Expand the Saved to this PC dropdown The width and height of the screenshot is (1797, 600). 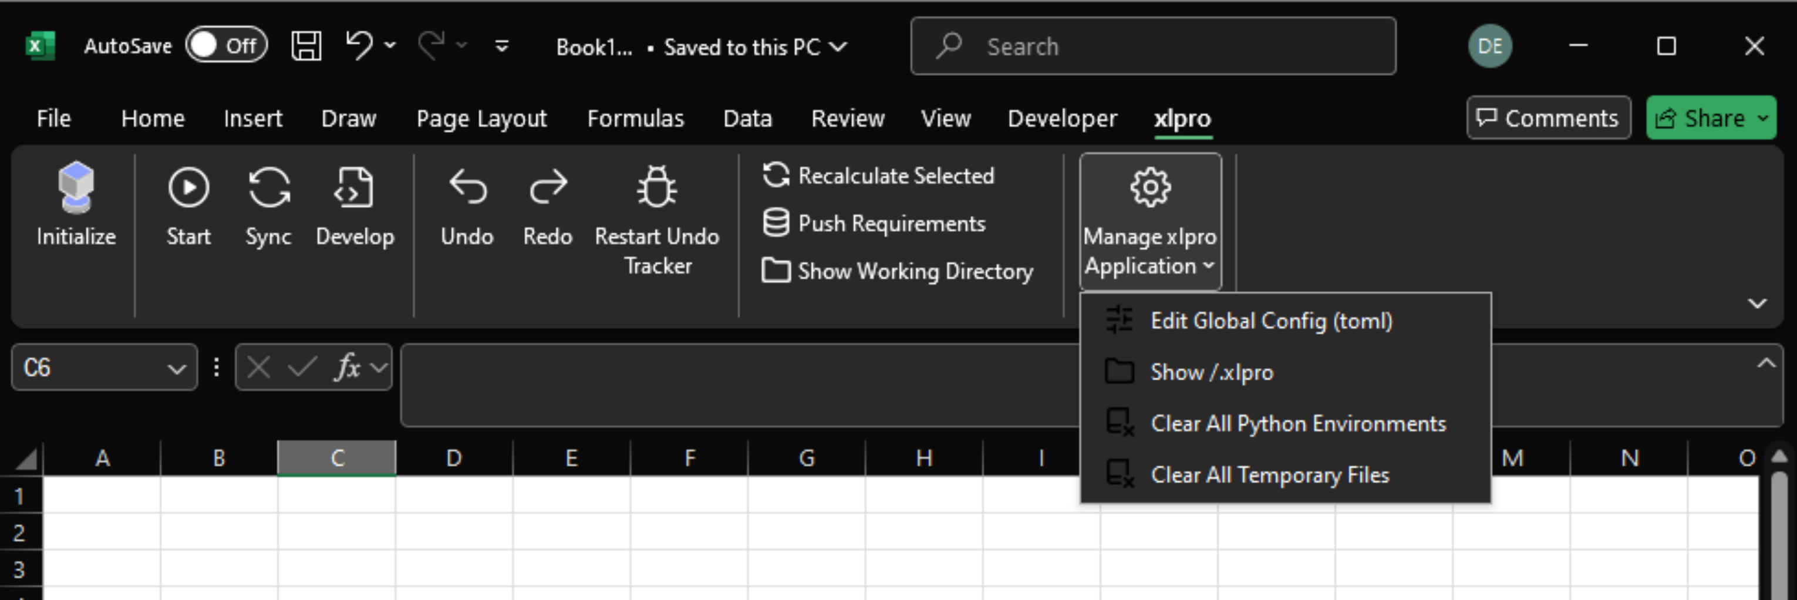(x=839, y=47)
